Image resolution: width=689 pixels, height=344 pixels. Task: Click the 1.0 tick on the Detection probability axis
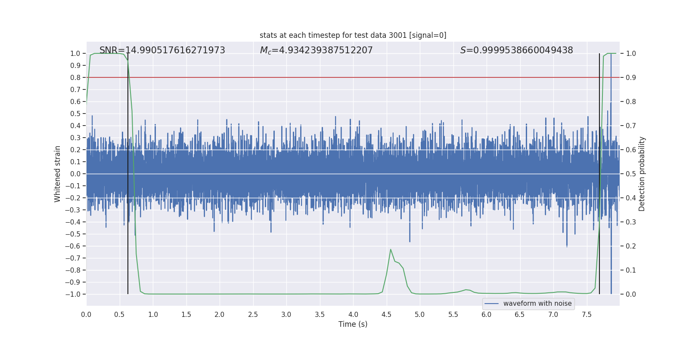pyautogui.click(x=631, y=53)
